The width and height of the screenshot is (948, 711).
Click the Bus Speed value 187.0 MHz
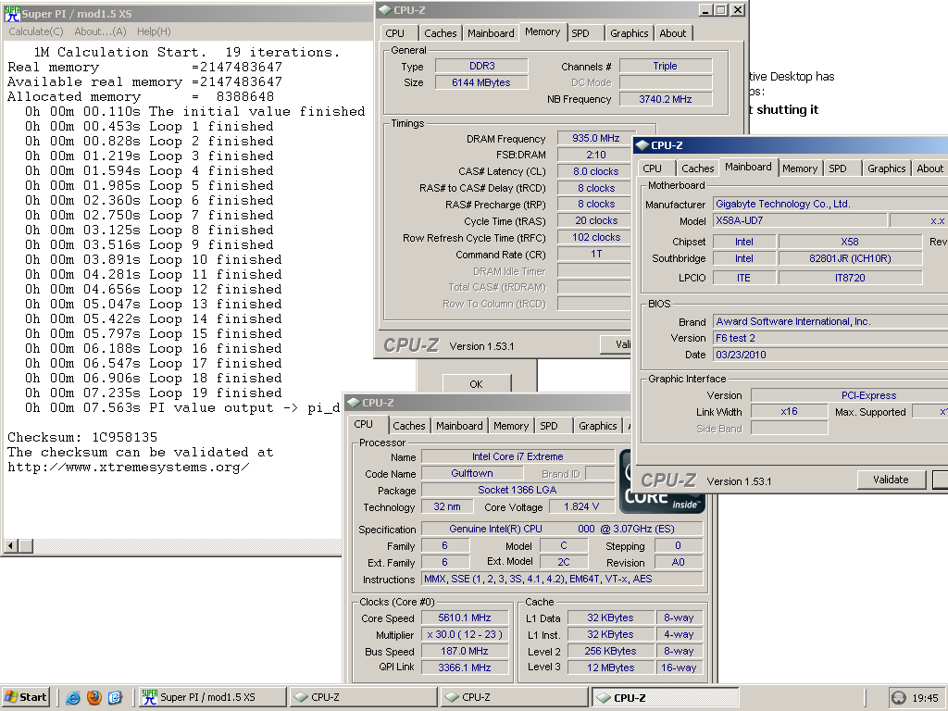pos(465,651)
